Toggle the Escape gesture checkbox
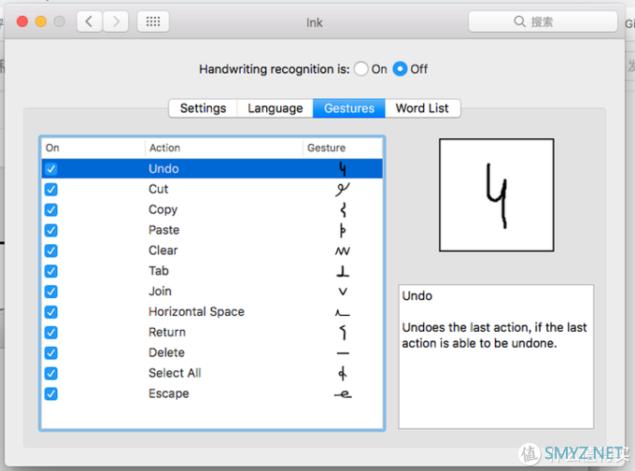 (x=51, y=394)
